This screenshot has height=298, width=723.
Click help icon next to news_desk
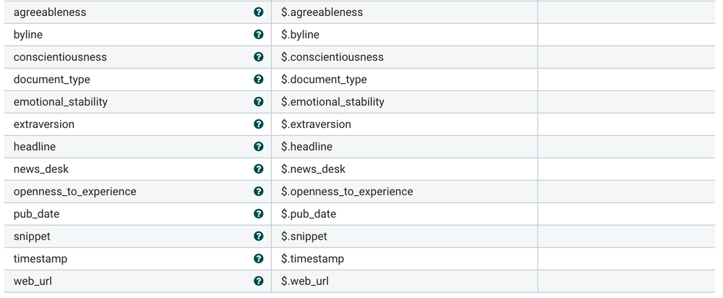(x=258, y=169)
